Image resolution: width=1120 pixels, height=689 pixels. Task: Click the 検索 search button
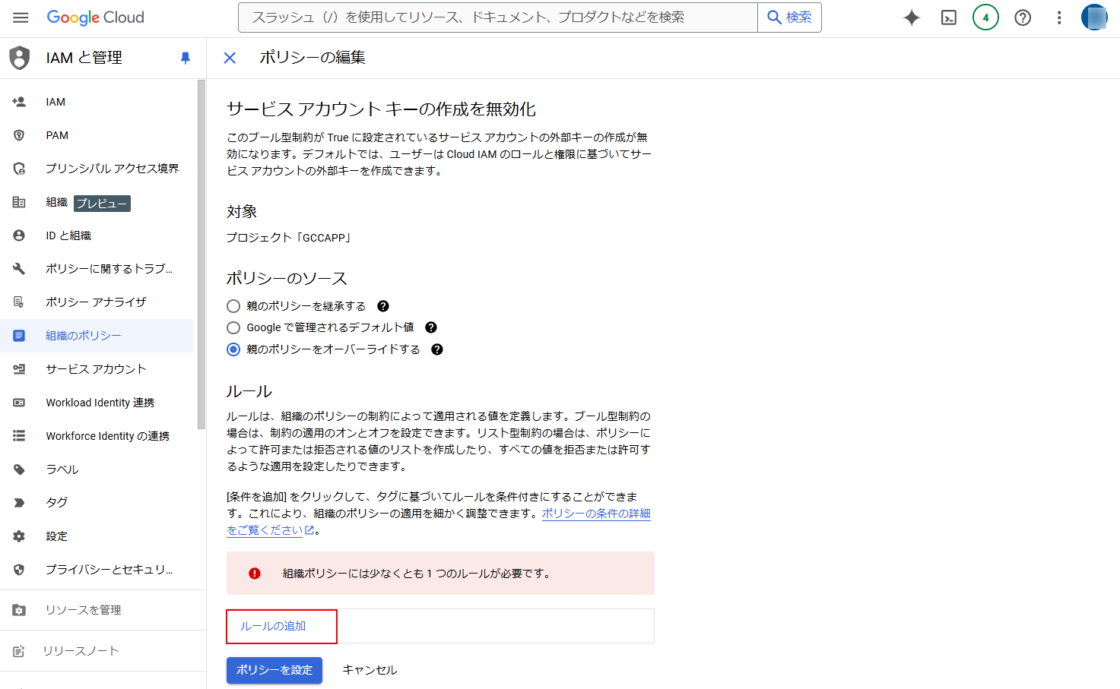coord(789,17)
